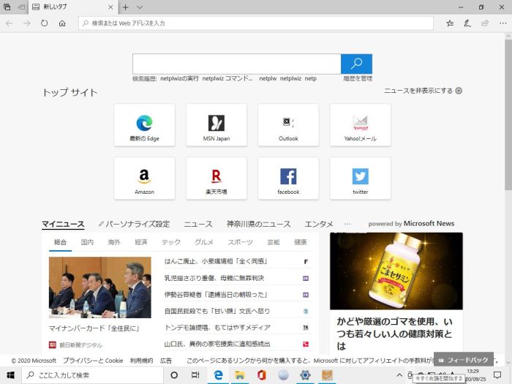Open the Amazon top site tile

pos(144,178)
